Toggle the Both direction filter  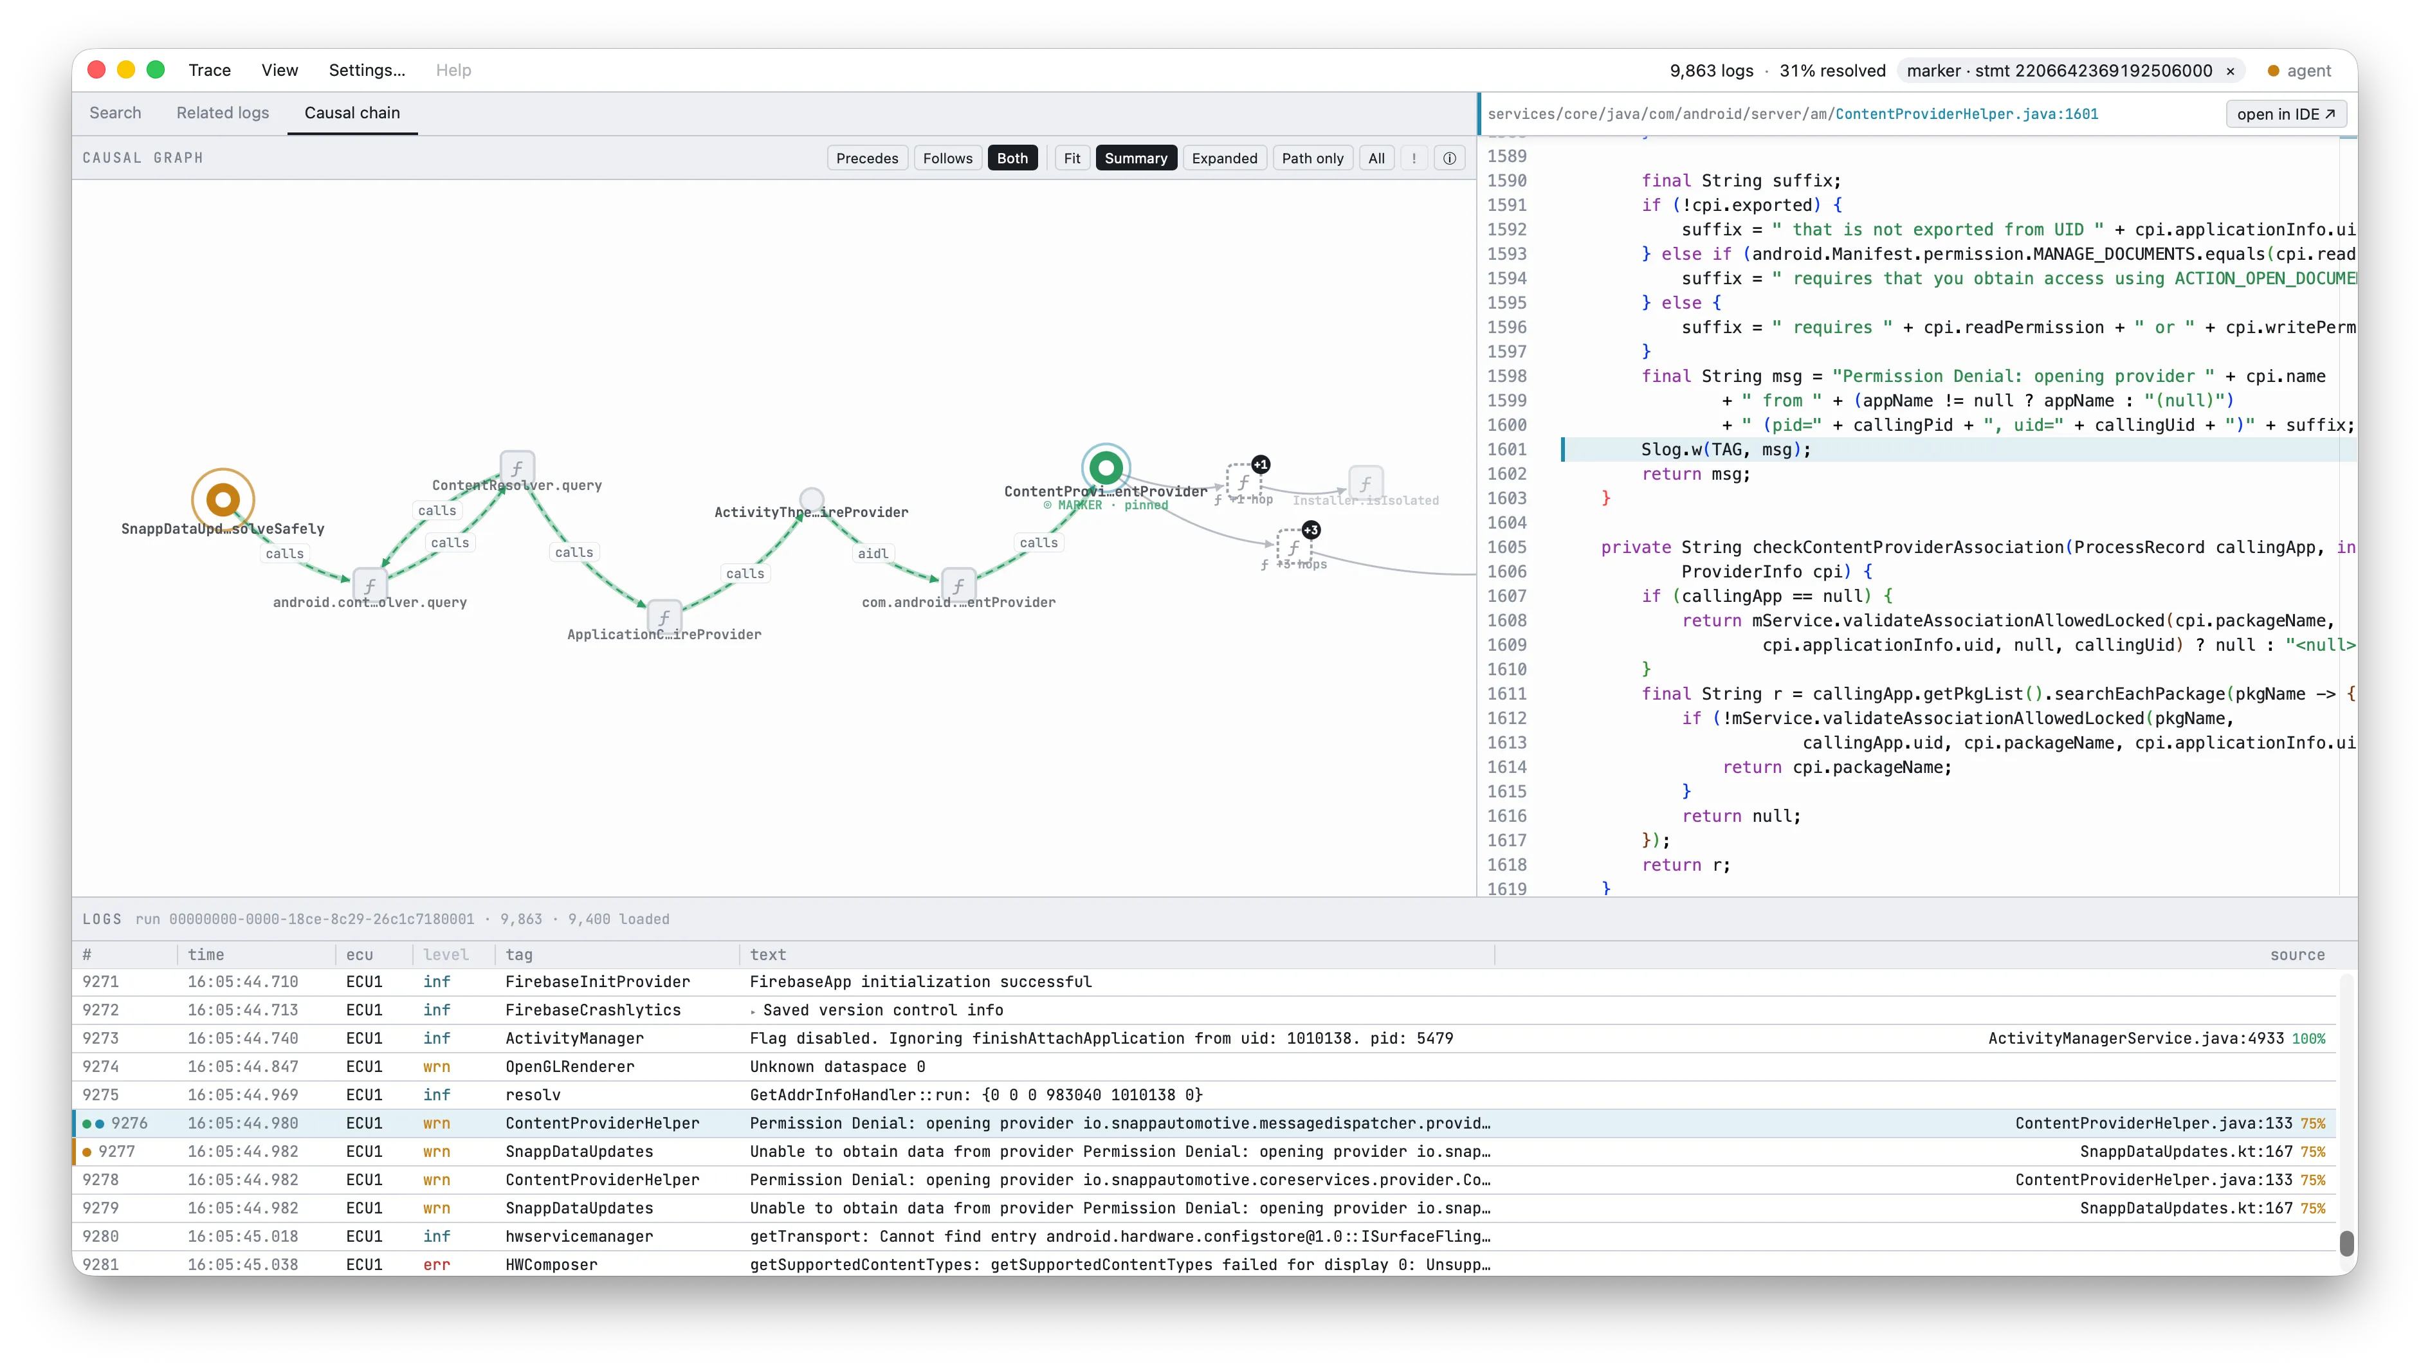pos(1012,158)
